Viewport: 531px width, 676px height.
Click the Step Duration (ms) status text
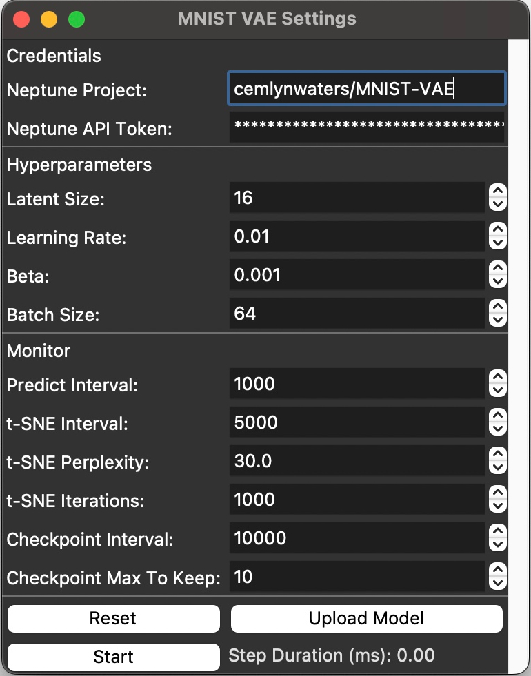[332, 656]
